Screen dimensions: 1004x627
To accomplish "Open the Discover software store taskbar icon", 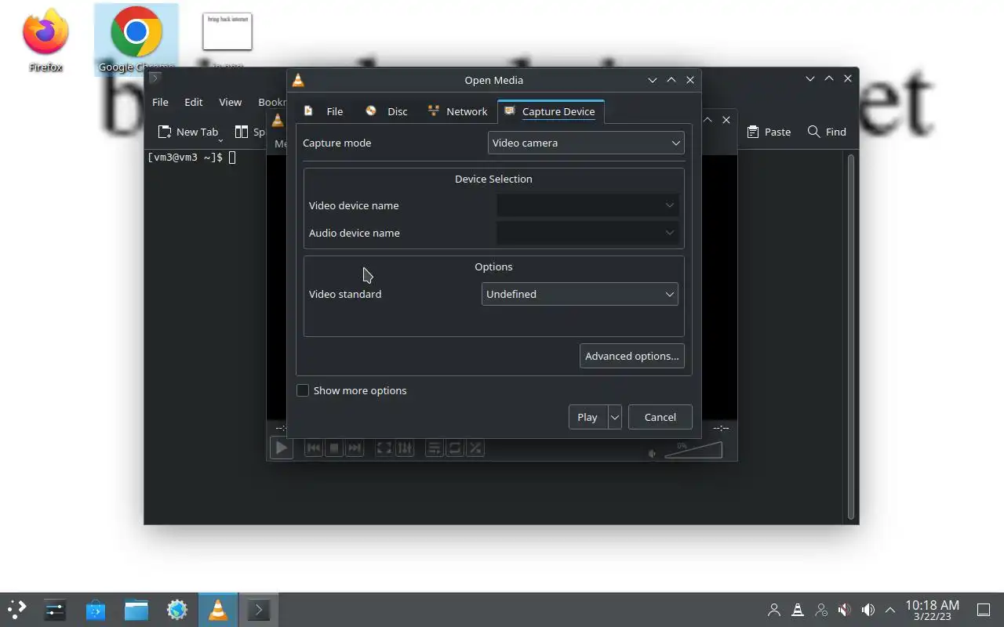I will [96, 610].
